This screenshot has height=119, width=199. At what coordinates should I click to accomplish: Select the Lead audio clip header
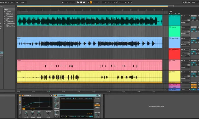point(90,38)
